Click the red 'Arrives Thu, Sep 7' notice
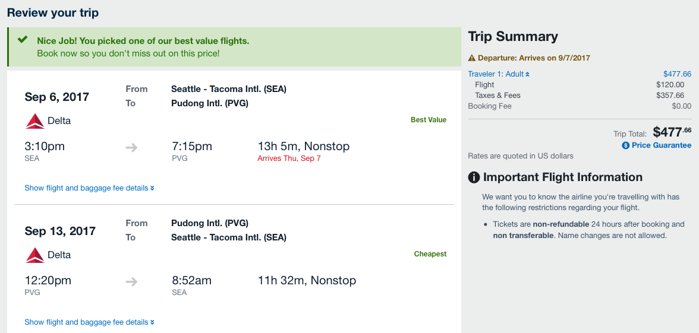 pyautogui.click(x=289, y=158)
